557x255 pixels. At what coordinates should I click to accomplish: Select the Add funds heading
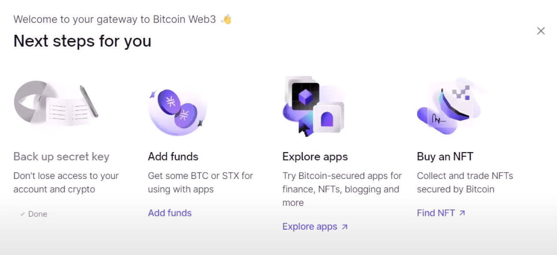[x=173, y=157]
